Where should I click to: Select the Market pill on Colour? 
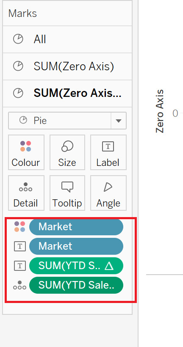76,227
